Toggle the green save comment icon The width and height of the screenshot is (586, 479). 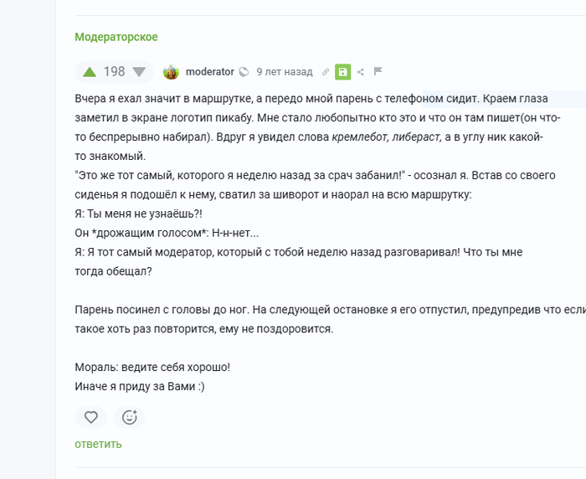342,72
